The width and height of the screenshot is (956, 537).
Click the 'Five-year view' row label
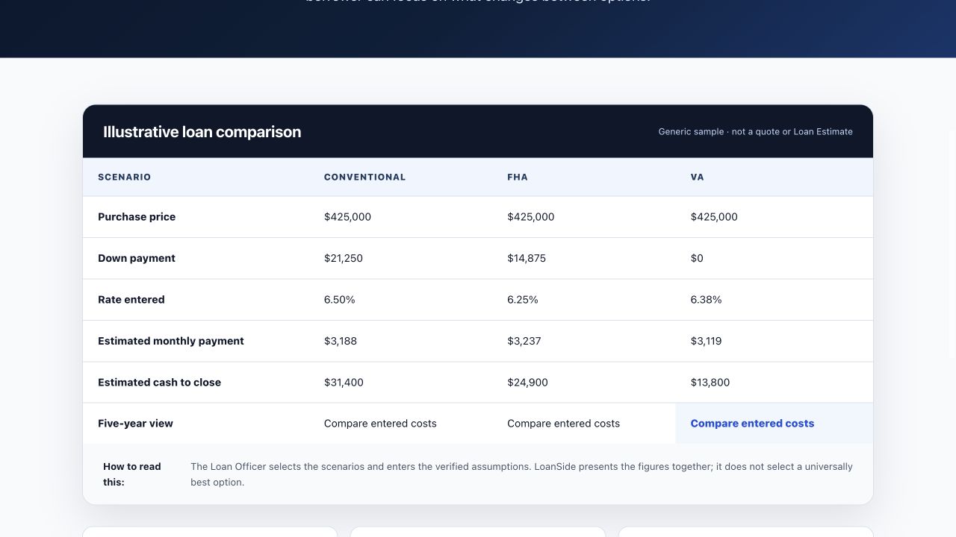pos(135,424)
